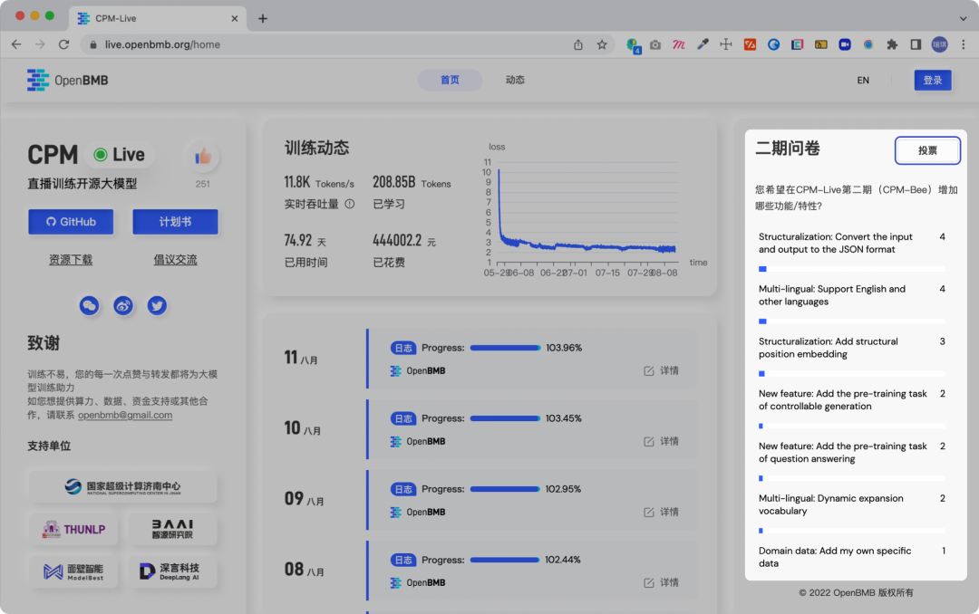Share via the WeChat icon

[89, 305]
